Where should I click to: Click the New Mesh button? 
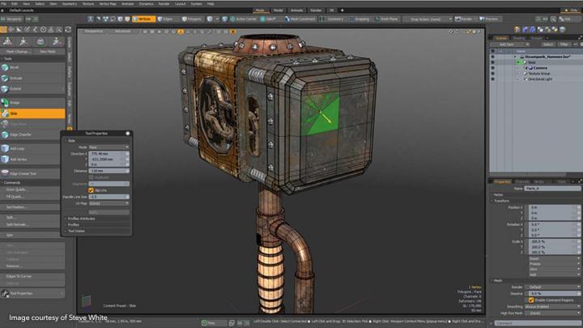pos(48,51)
